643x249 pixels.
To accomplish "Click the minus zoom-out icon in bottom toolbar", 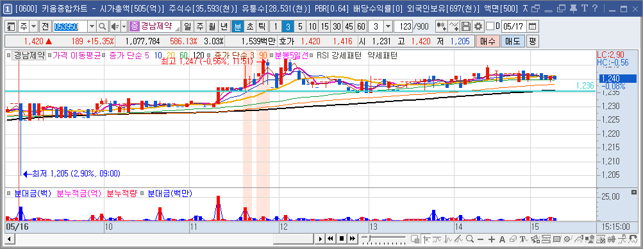I will [481, 239].
